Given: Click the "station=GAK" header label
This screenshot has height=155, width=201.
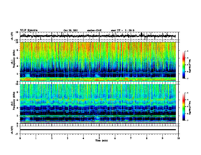Looking at the screenshot, I should point(94,30).
